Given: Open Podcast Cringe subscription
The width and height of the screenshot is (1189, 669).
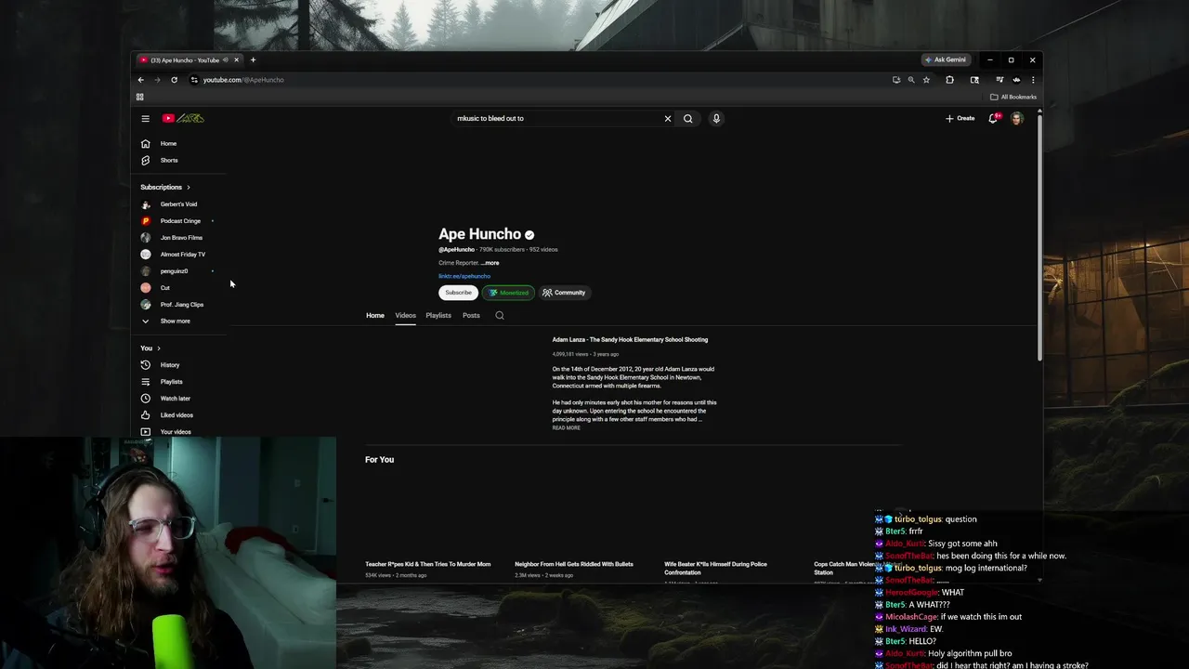Looking at the screenshot, I should click(179, 221).
